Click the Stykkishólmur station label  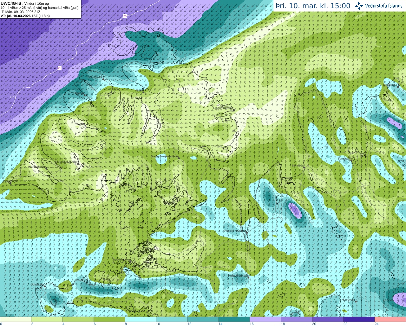(121, 259)
